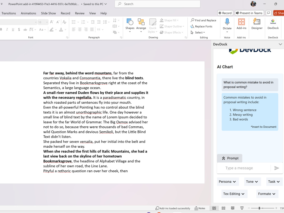Open the Font dialog launcher
Screen dimensions: 284x213
click(67, 37)
